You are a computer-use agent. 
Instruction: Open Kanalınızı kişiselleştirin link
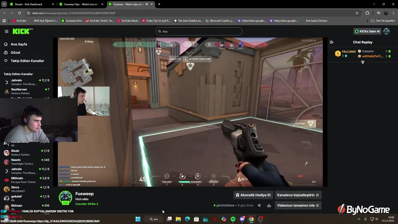(x=298, y=195)
